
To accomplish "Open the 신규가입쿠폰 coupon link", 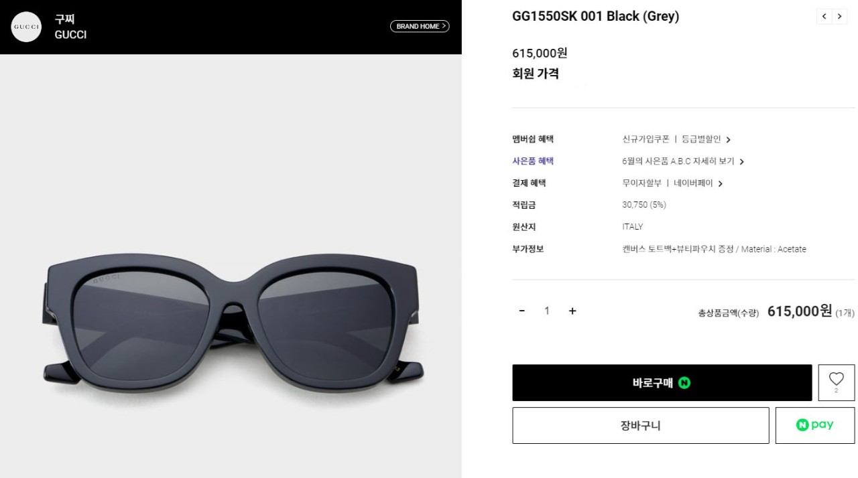I will [646, 139].
